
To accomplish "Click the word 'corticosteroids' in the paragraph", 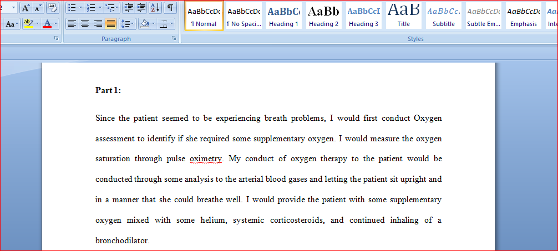I will [x=295, y=221].
